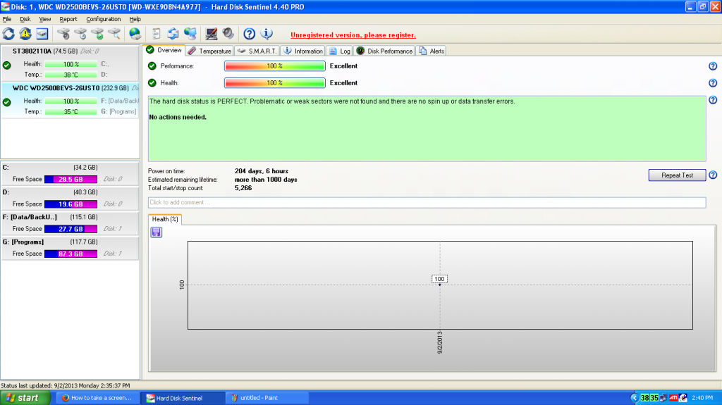Click the 'Unregistered version, please register' link
The width and height of the screenshot is (722, 405).
coord(353,35)
